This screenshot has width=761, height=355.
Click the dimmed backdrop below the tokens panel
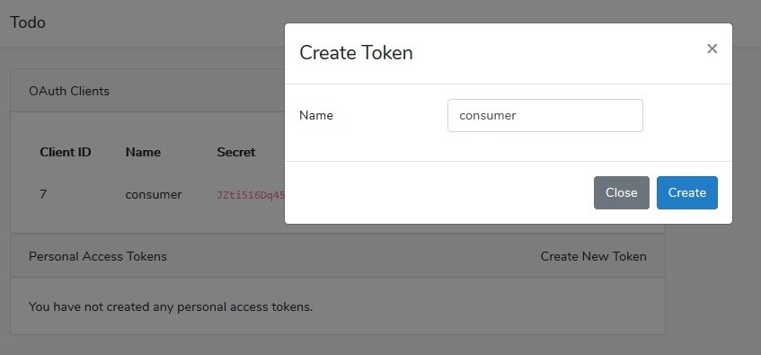(x=338, y=345)
